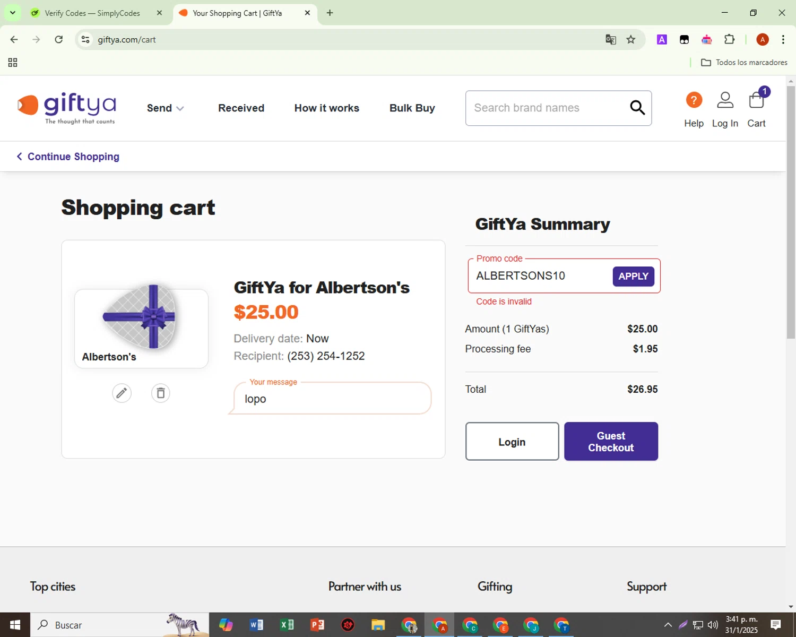Select the Your Shopping Cart GiftYa tab
The width and height of the screenshot is (796, 637).
click(237, 13)
